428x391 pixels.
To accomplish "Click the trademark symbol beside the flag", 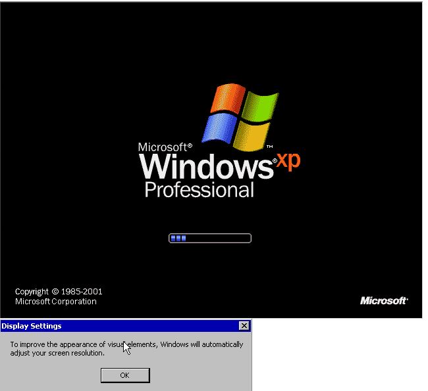I will (269, 147).
